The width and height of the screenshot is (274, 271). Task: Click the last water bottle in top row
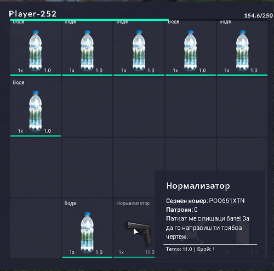click(242, 50)
